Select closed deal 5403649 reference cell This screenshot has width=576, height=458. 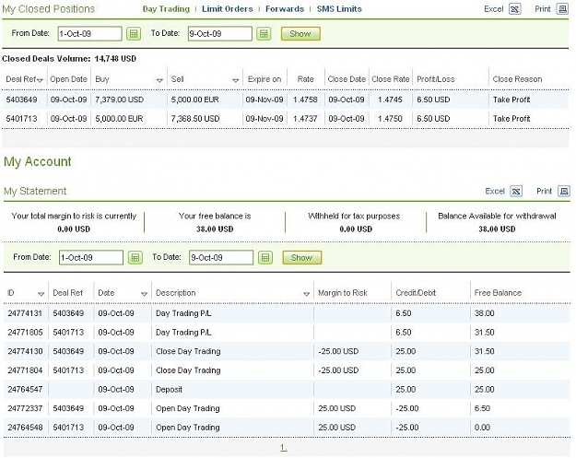coord(22,100)
